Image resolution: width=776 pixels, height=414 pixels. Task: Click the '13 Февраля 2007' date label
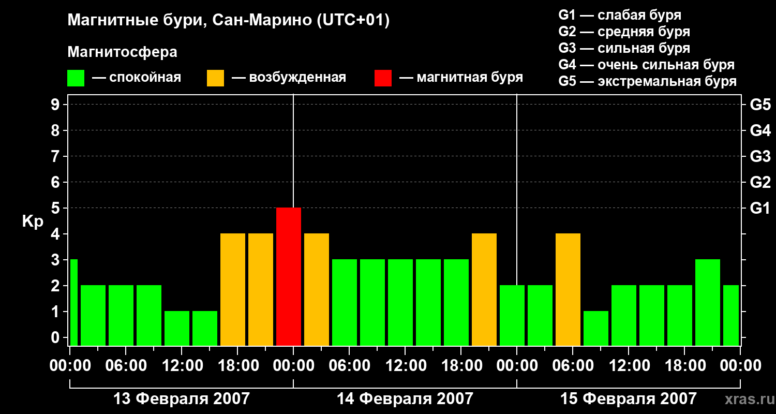tap(181, 398)
